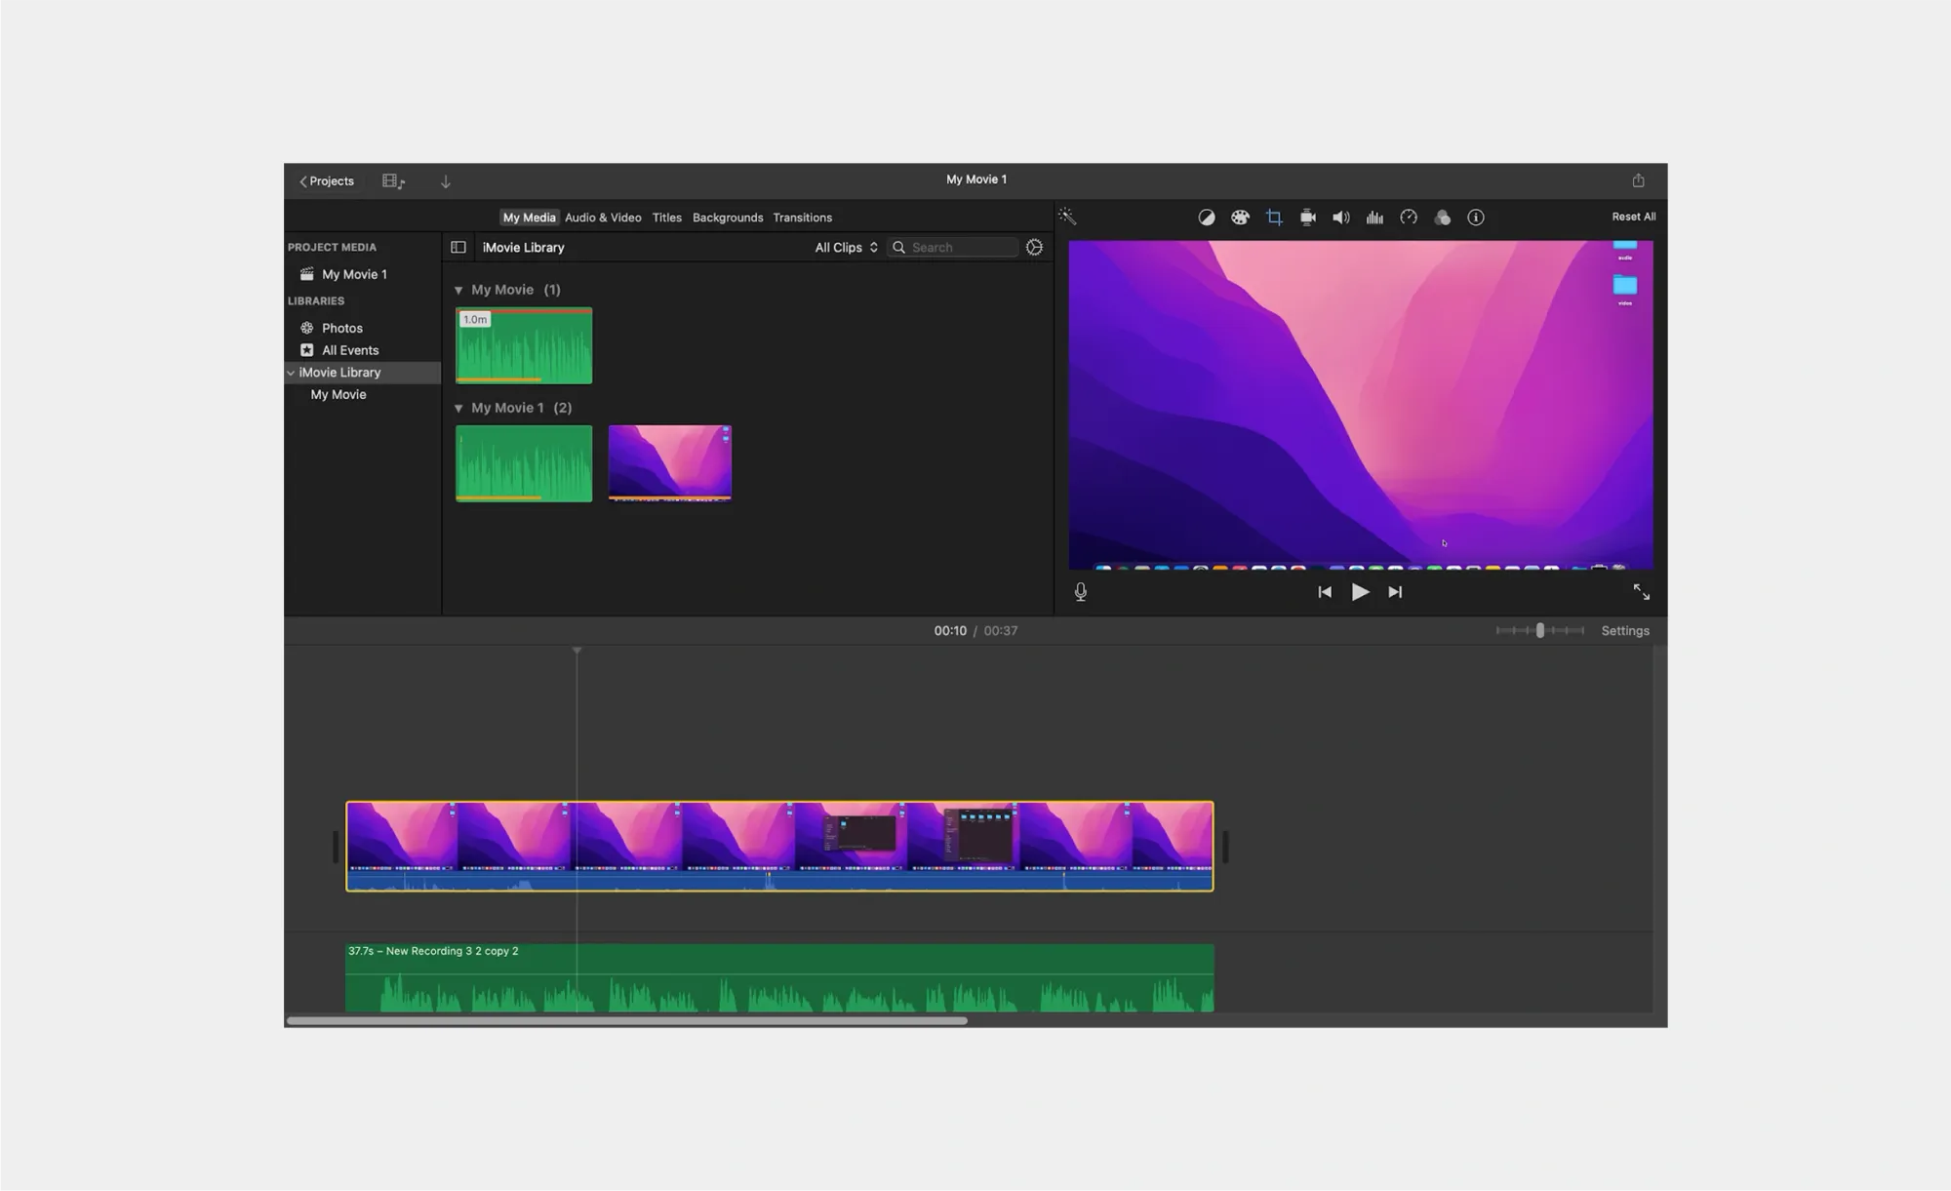The height and width of the screenshot is (1191, 1951).
Task: Open the stabilization camera tool
Action: coord(1307,218)
